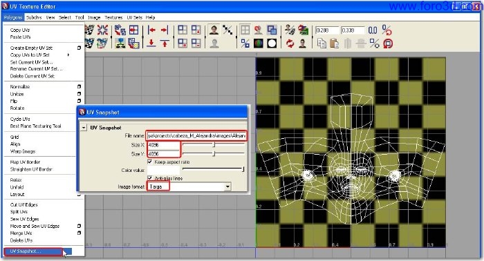Click the zero-slash-red-arrow toolbar icon
Viewport: 484px width, 261px height.
click(x=387, y=30)
